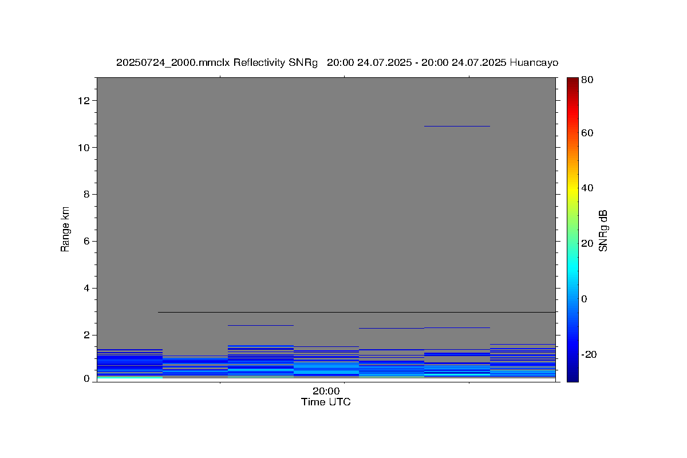Click the 20:00 time tick label
687x458 pixels.
pyautogui.click(x=326, y=392)
